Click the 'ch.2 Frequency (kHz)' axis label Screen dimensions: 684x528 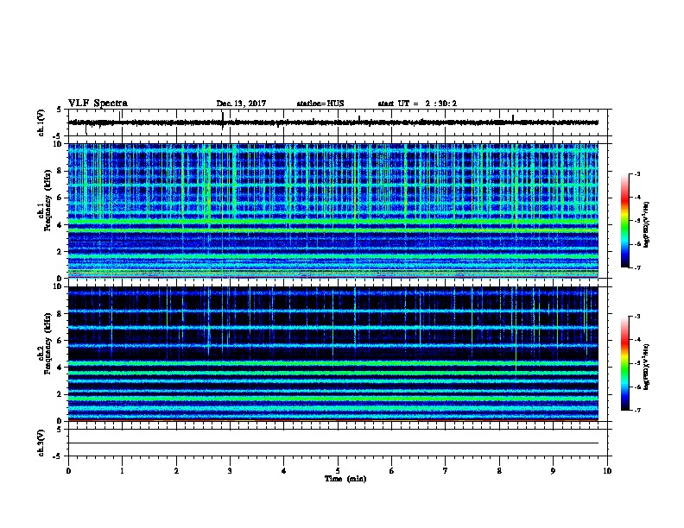[44, 343]
